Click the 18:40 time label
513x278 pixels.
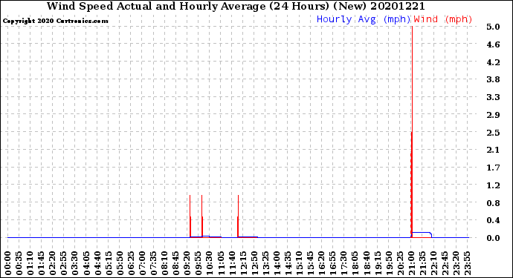[367, 263]
